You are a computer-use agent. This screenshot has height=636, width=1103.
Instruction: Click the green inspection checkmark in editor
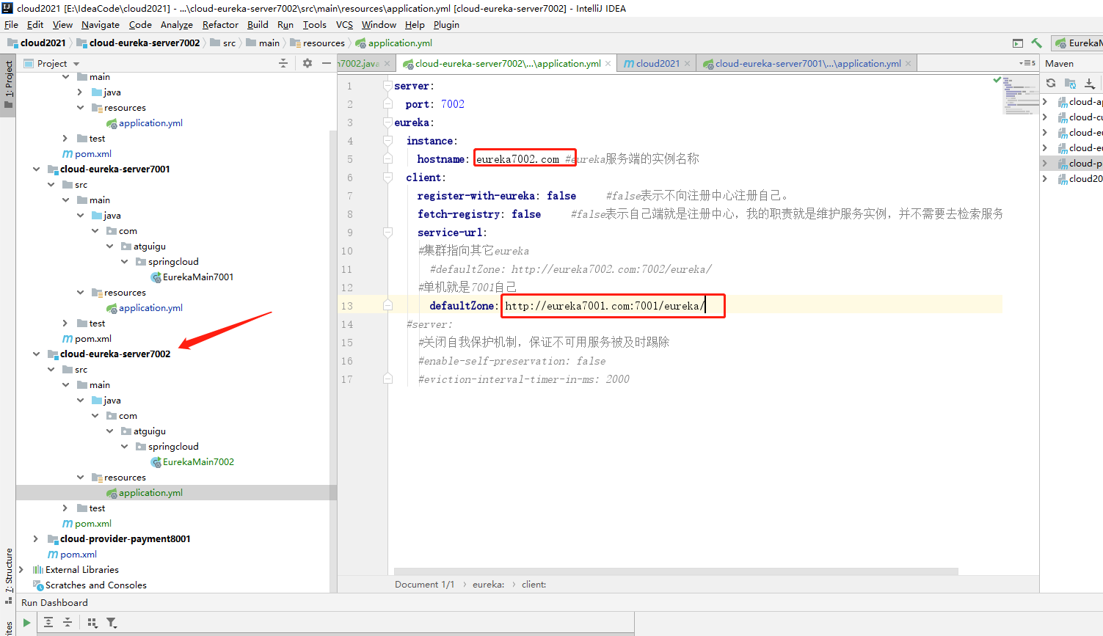click(x=997, y=80)
